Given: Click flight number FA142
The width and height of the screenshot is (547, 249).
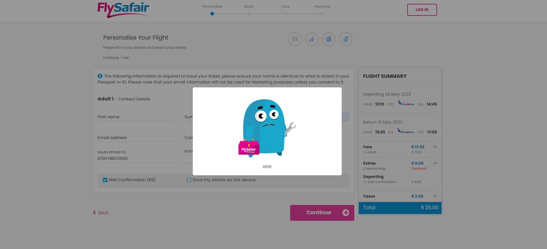Looking at the screenshot, I should click(367, 105).
